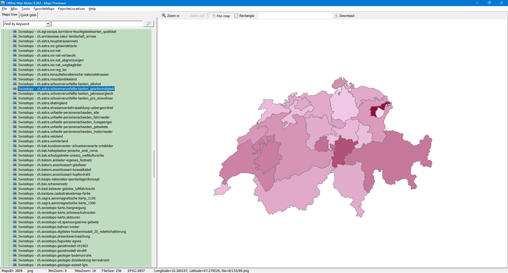Viewport: 508px width, 273px height.
Task: Click the Zoom out button
Action: click(197, 16)
